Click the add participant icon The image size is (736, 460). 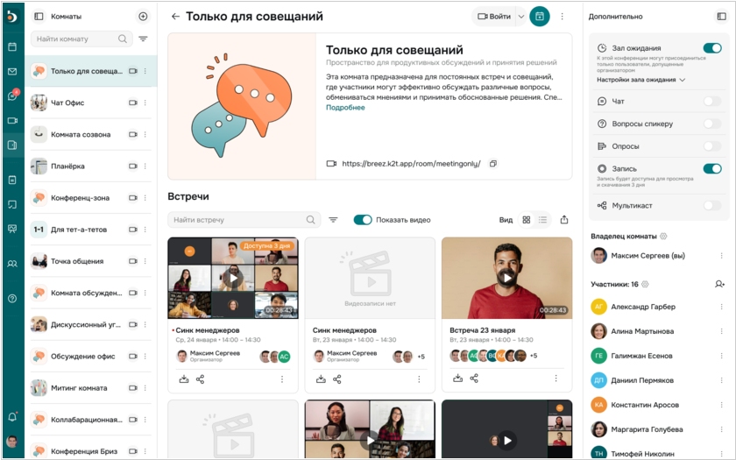point(719,284)
